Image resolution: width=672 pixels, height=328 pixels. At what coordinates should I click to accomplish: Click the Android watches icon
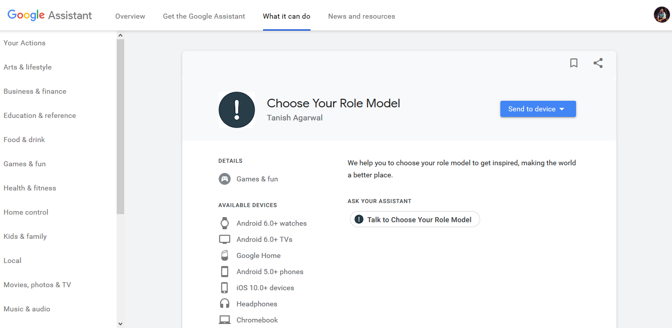tap(225, 223)
